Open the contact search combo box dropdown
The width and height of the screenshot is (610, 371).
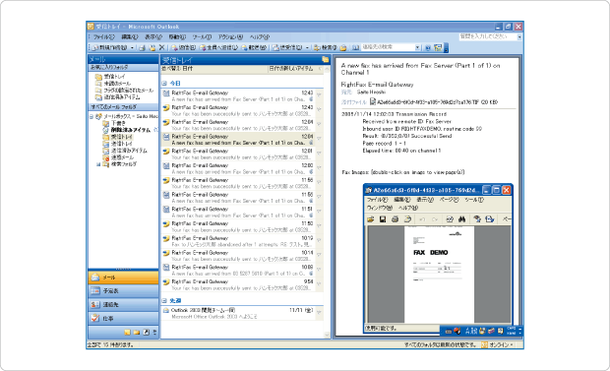click(417, 47)
